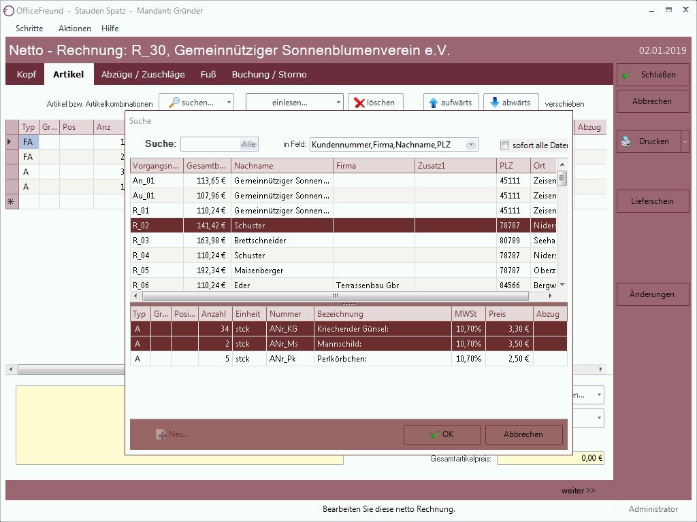Click the Abzug column header in main grid

point(590,127)
